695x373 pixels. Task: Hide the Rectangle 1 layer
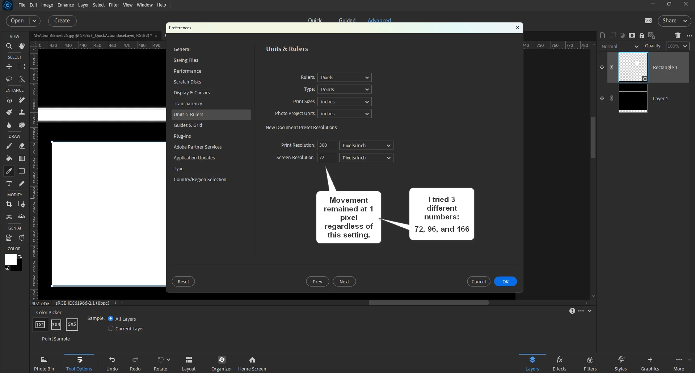[x=602, y=67]
